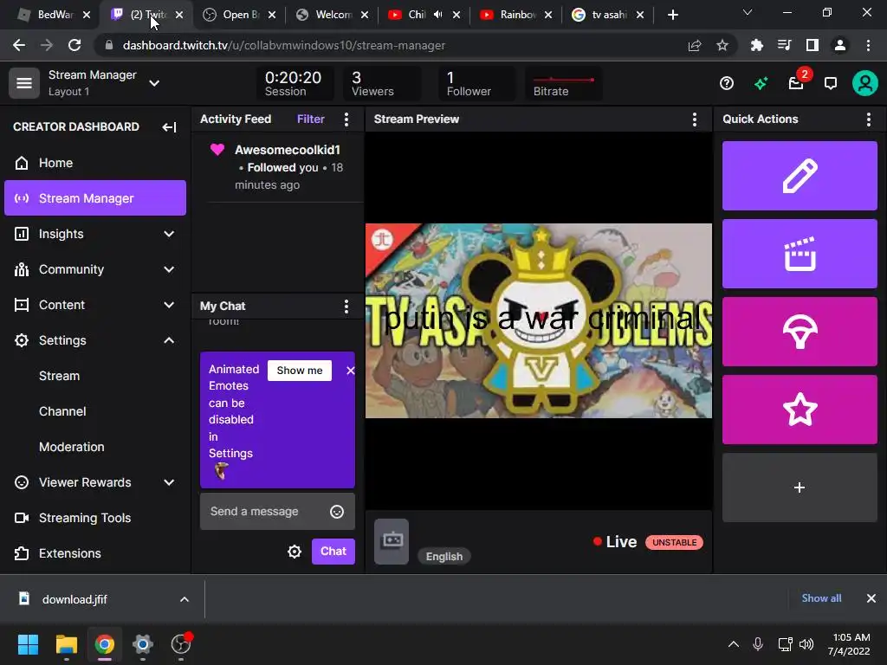887x665 pixels.
Task: Open a new browser tab
Action: click(672, 16)
